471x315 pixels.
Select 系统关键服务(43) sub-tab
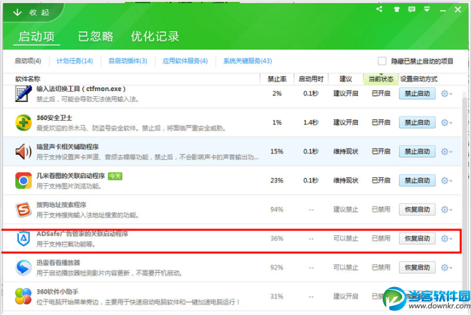point(248,61)
